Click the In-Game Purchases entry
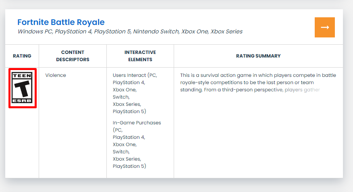Screen dimensions: 353x192 coord(137,123)
